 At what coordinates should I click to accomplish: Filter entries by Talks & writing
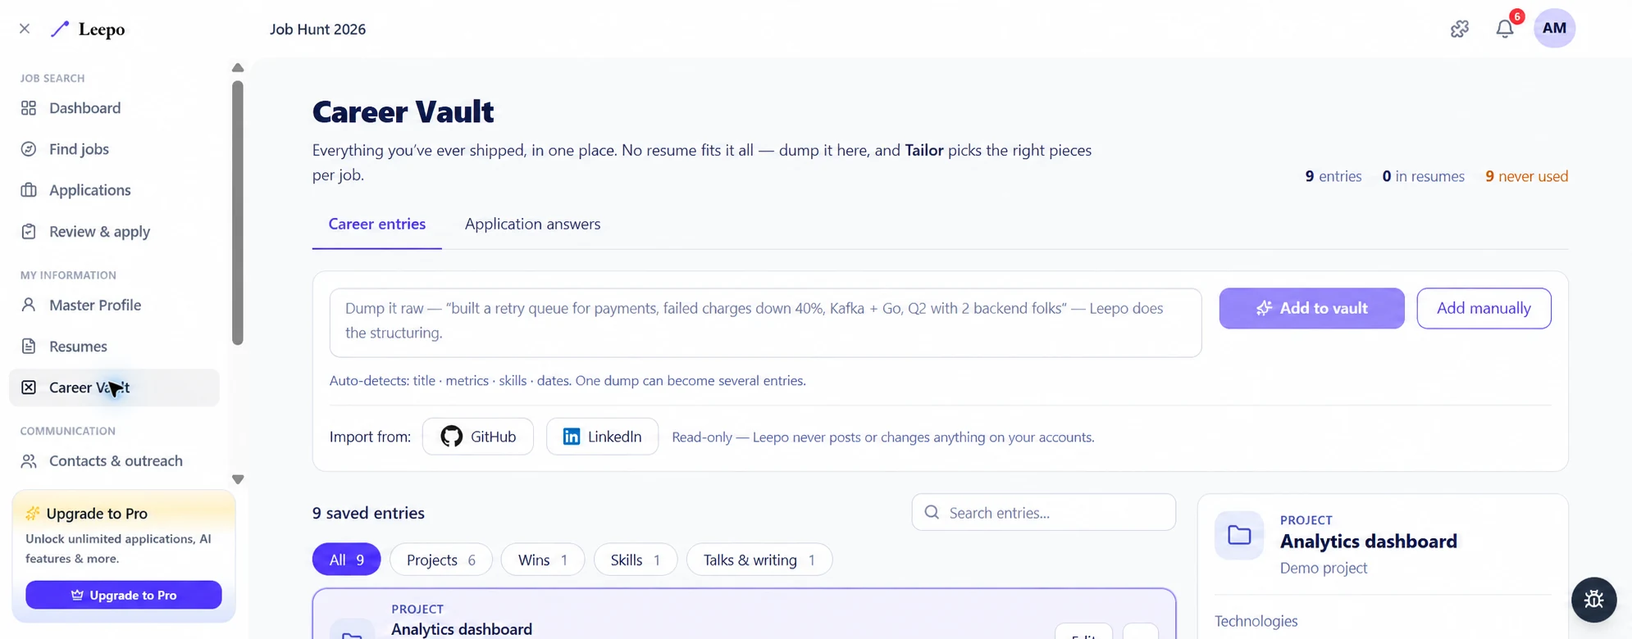click(759, 560)
